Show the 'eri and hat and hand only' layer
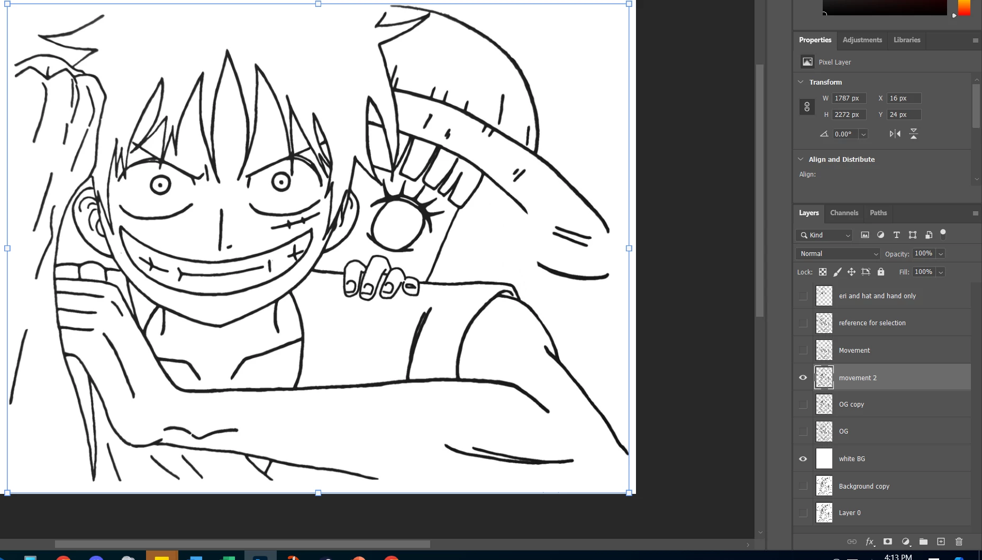The height and width of the screenshot is (560, 982). point(803,296)
